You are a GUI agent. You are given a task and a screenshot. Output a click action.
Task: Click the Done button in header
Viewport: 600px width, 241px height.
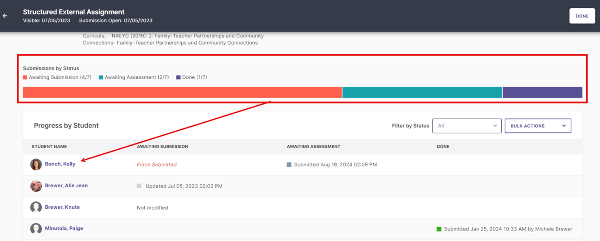coord(582,16)
